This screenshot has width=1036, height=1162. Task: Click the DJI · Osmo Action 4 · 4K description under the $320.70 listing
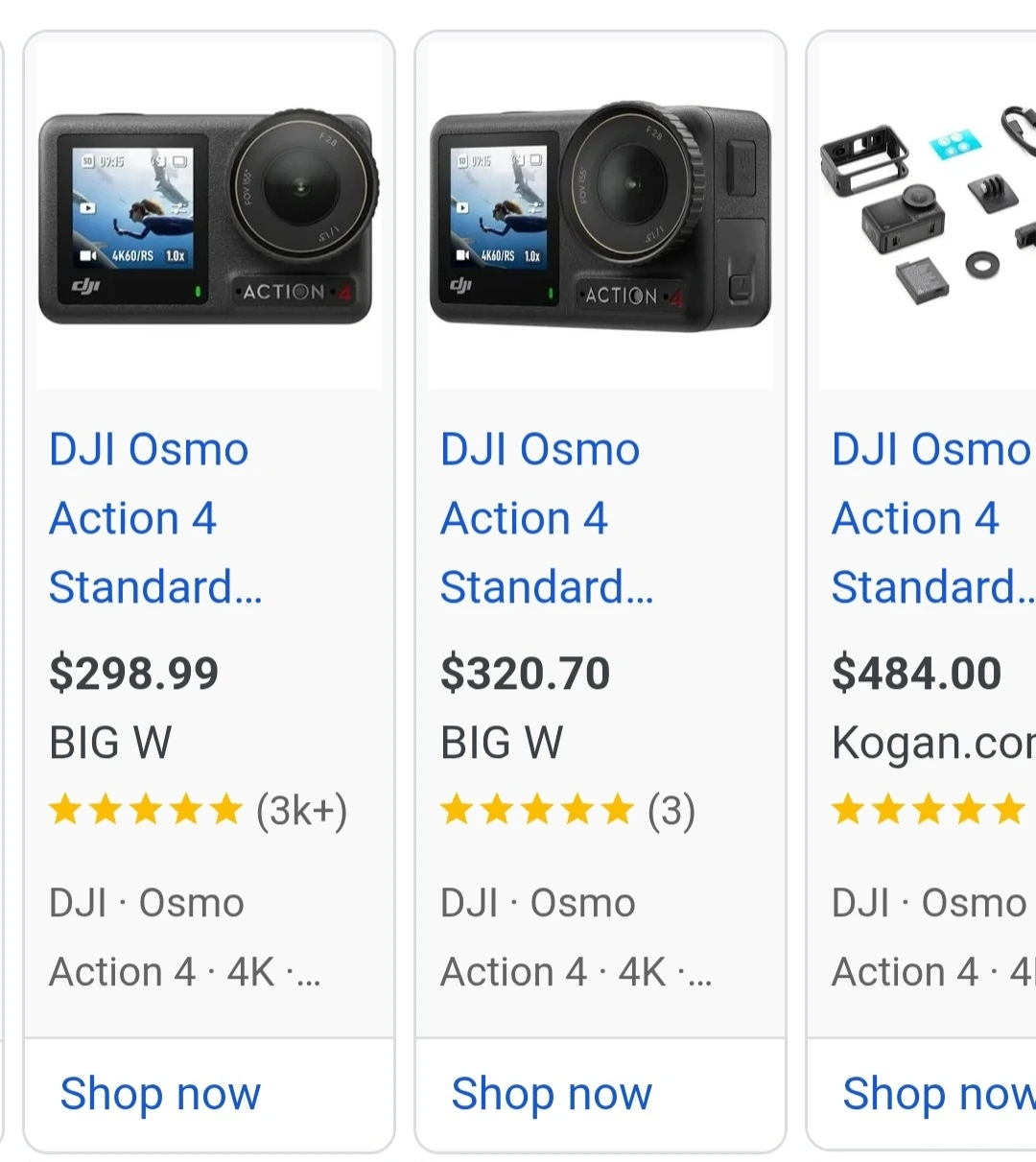pos(577,937)
